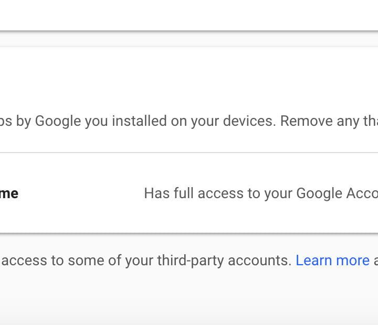Click the cut-off letter after Learn more
This screenshot has height=325, width=378.
pos(375,261)
